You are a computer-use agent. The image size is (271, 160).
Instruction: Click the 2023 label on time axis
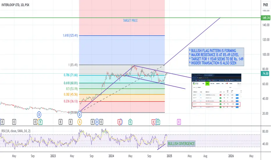(53, 156)
